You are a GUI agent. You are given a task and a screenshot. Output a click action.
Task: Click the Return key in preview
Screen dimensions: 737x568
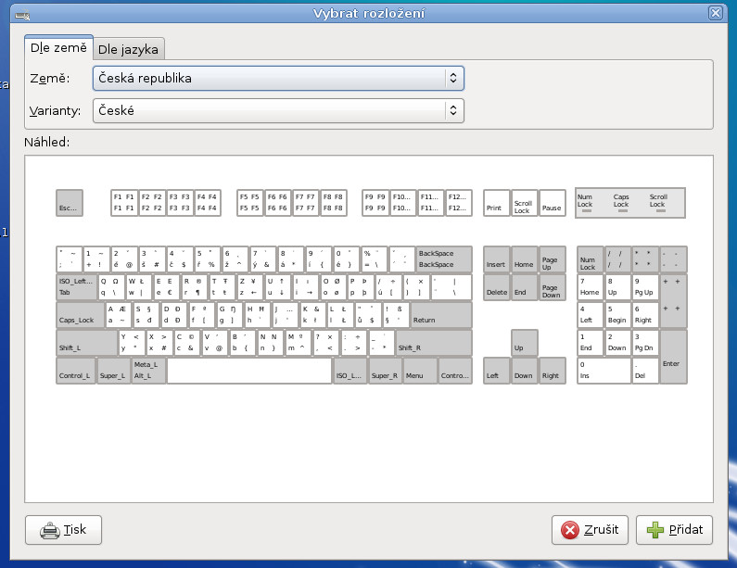(441, 315)
